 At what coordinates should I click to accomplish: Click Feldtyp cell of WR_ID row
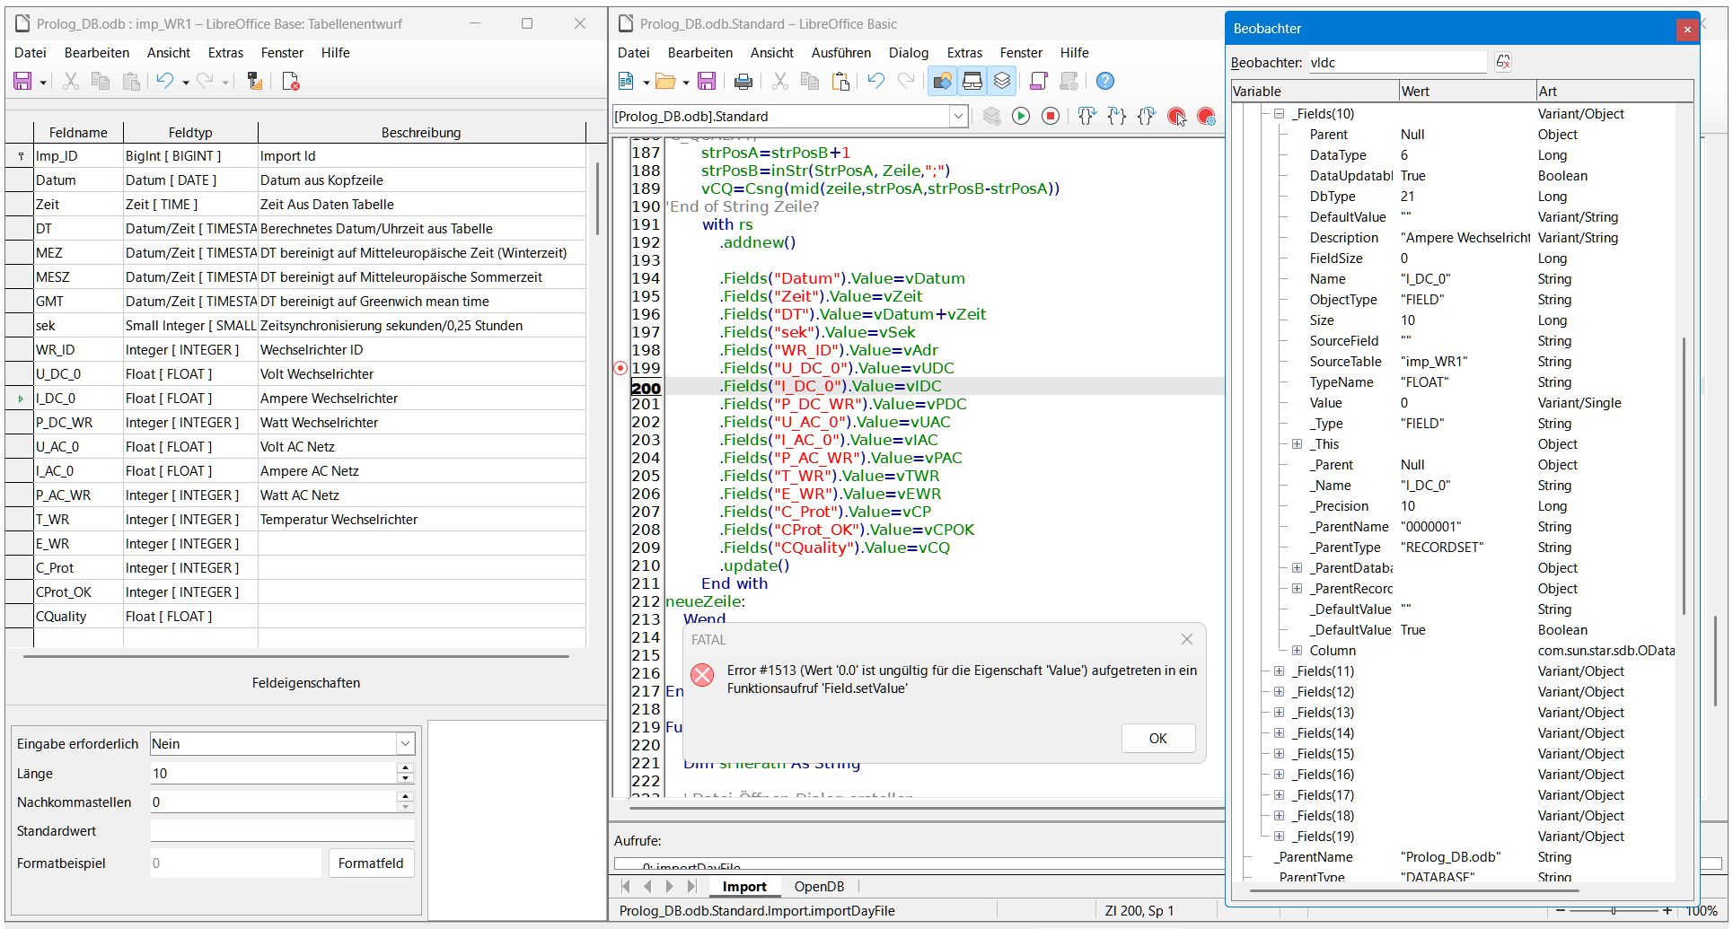tap(190, 350)
